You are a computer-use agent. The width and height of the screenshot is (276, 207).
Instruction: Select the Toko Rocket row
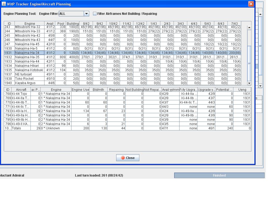123,79
